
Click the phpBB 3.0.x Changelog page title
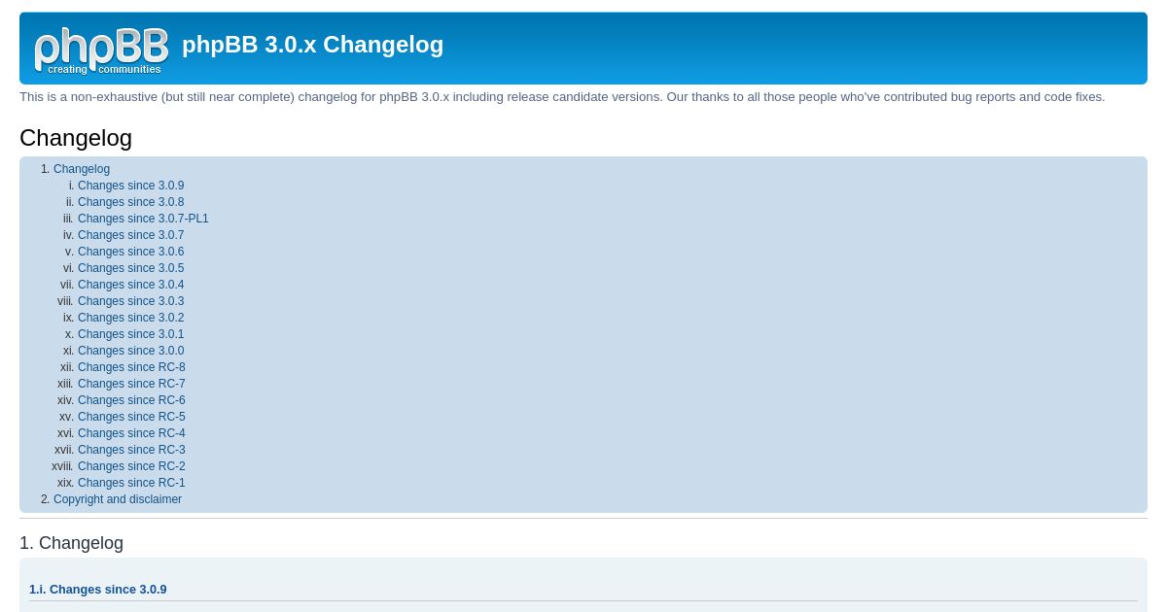(x=312, y=45)
